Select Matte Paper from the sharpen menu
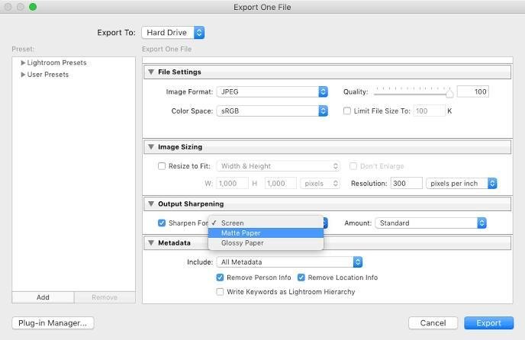525x340 pixels. pos(240,233)
